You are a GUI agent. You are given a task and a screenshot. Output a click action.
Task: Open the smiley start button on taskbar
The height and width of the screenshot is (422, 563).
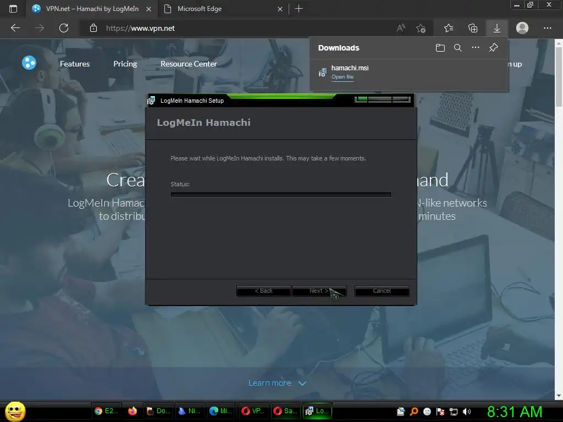coord(15,411)
